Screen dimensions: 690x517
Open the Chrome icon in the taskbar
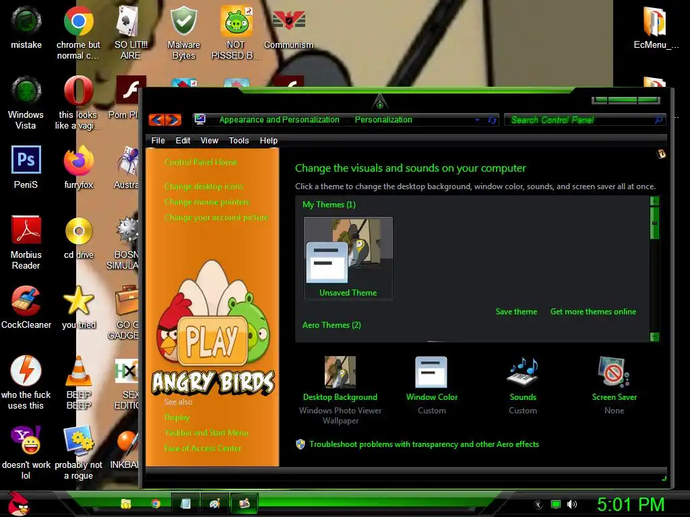(x=156, y=504)
